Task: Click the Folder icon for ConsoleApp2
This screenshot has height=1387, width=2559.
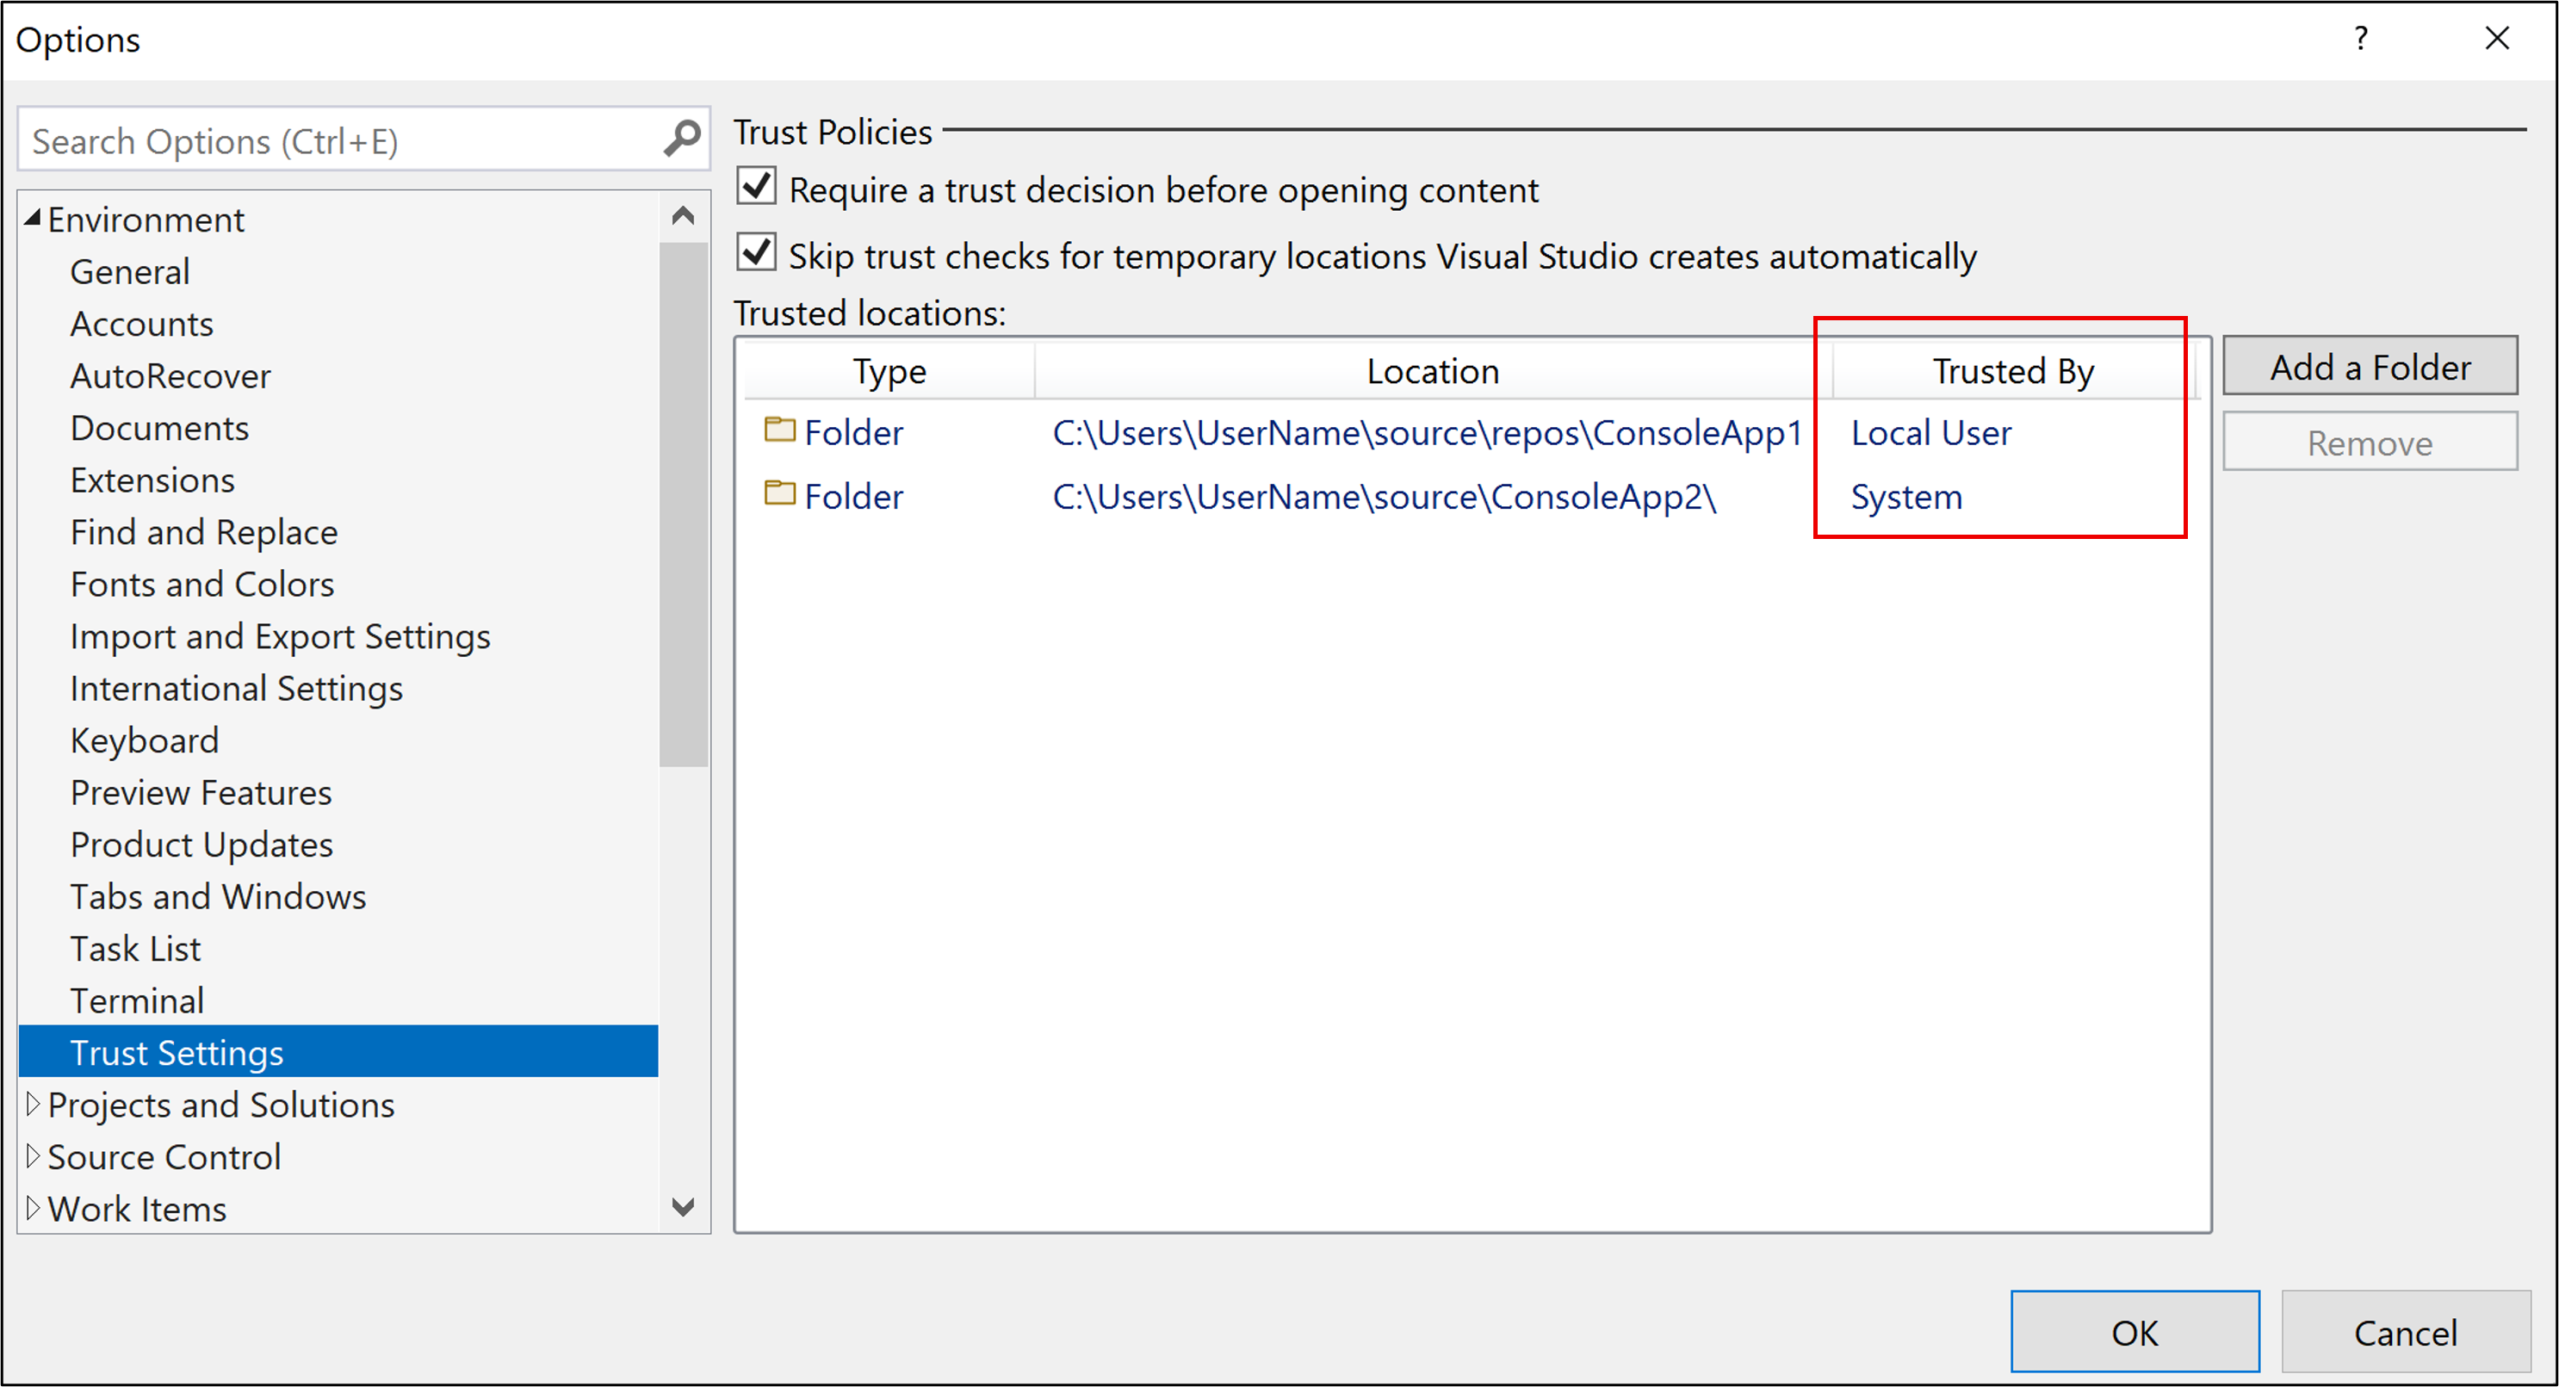Action: (776, 497)
